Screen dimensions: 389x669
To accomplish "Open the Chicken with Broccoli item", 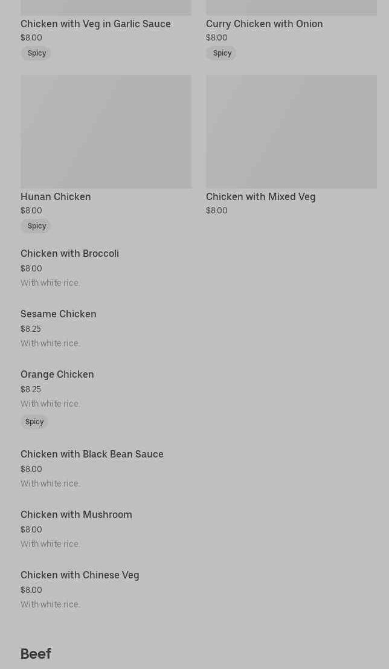I will point(69,253).
